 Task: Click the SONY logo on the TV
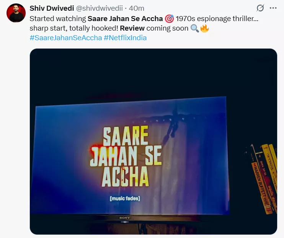coord(125,218)
